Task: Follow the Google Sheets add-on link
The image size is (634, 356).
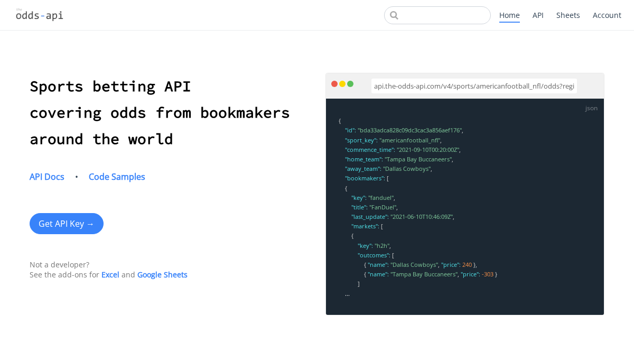Action: click(162, 275)
